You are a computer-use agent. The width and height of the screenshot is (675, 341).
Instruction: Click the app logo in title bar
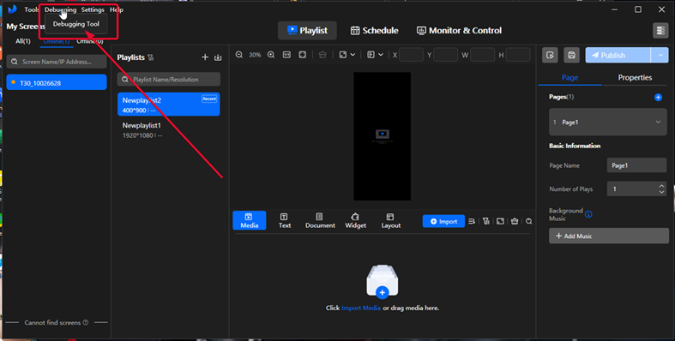(x=12, y=9)
